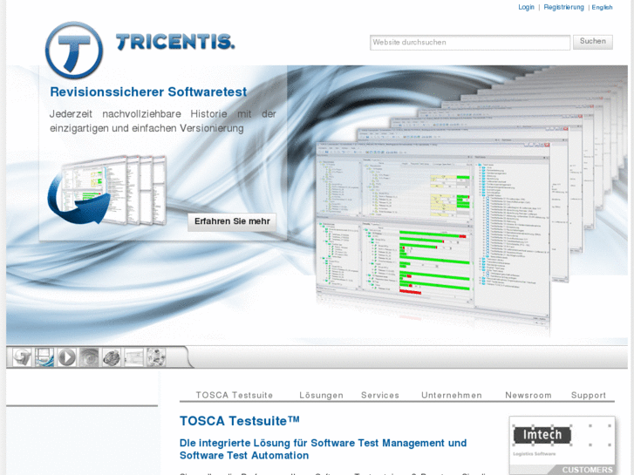This screenshot has width=634, height=475.
Task: Select the globe slide thumbnail
Action: tap(112, 357)
